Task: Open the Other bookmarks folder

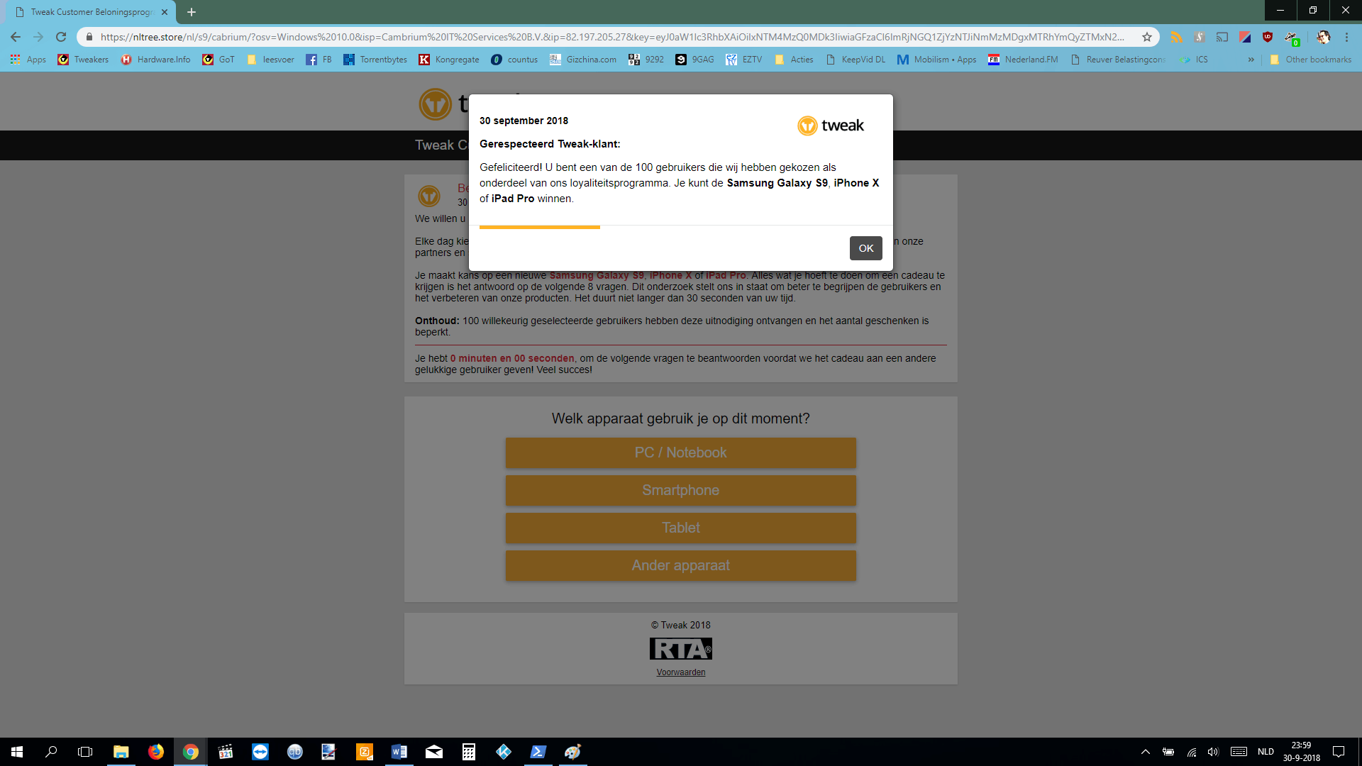Action: pyautogui.click(x=1311, y=60)
